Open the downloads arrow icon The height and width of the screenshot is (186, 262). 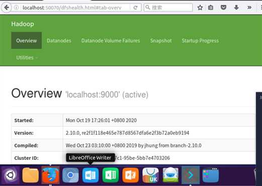[236, 8]
